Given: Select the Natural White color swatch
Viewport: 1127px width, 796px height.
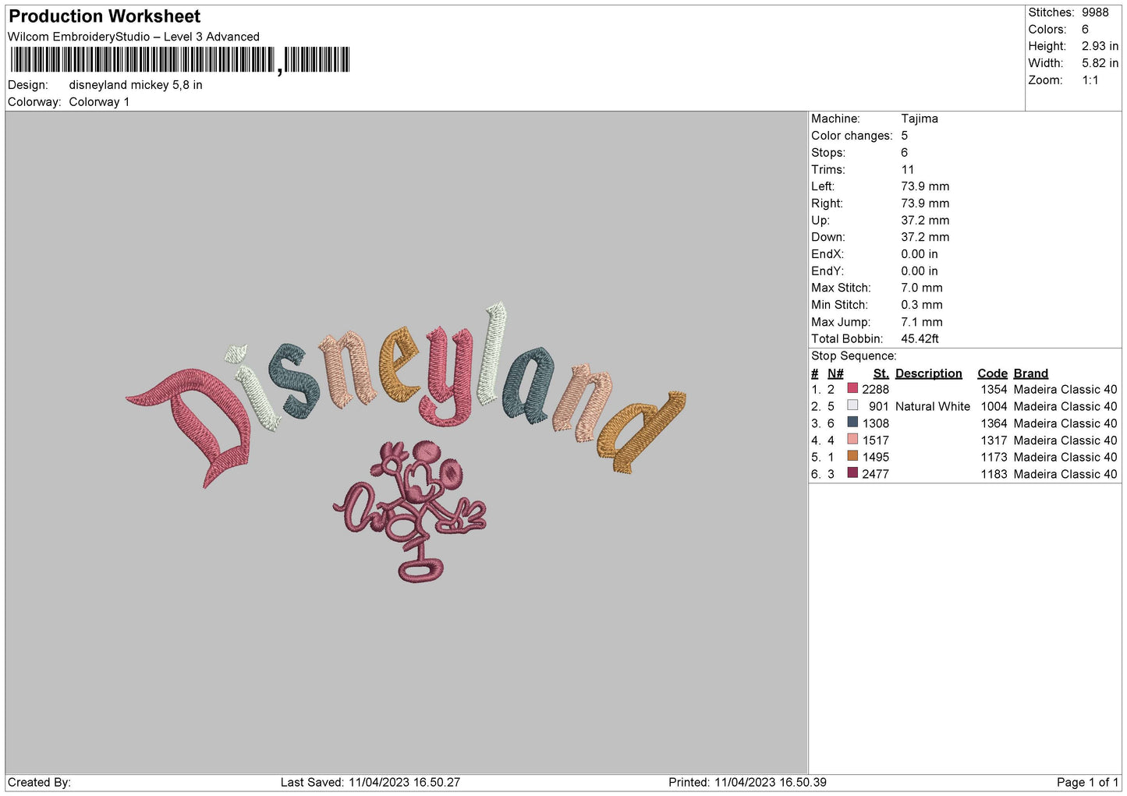Looking at the screenshot, I should [x=852, y=405].
